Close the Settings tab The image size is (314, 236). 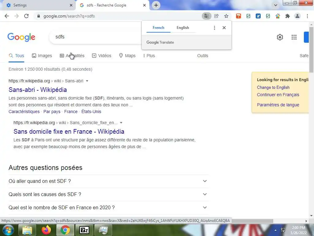point(71,5)
